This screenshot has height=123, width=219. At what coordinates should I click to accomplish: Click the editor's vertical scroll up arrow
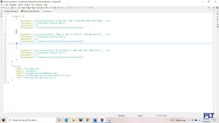click(x=214, y=14)
